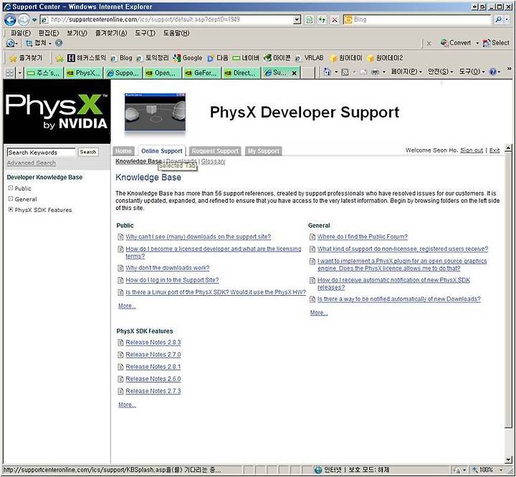Viewport: 516px width, 477px height.
Task: Click the Internet zone globe in status bar
Action: pyautogui.click(x=318, y=470)
